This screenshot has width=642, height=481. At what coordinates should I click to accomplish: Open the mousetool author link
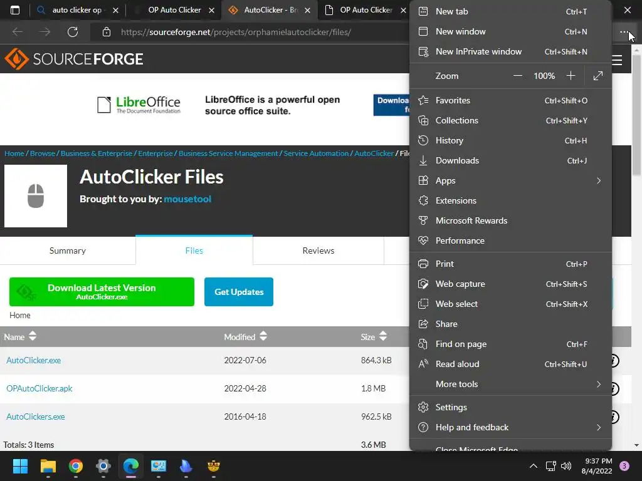pos(187,199)
